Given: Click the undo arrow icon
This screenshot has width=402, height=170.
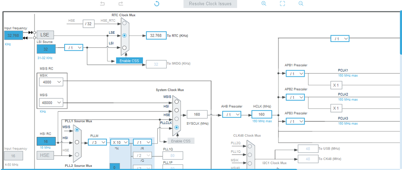Looking at the screenshot, I should pos(102,4).
